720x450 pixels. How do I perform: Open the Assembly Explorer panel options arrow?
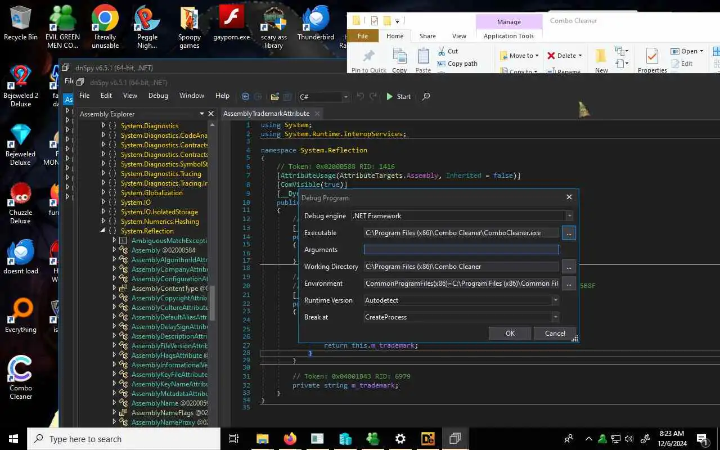click(201, 114)
